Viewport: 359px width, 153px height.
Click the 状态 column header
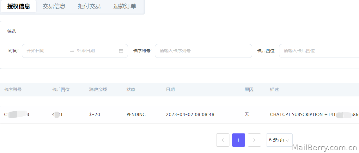tap(131, 89)
